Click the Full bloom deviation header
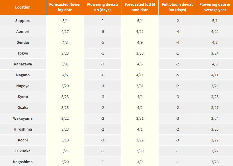 (x=177, y=7)
